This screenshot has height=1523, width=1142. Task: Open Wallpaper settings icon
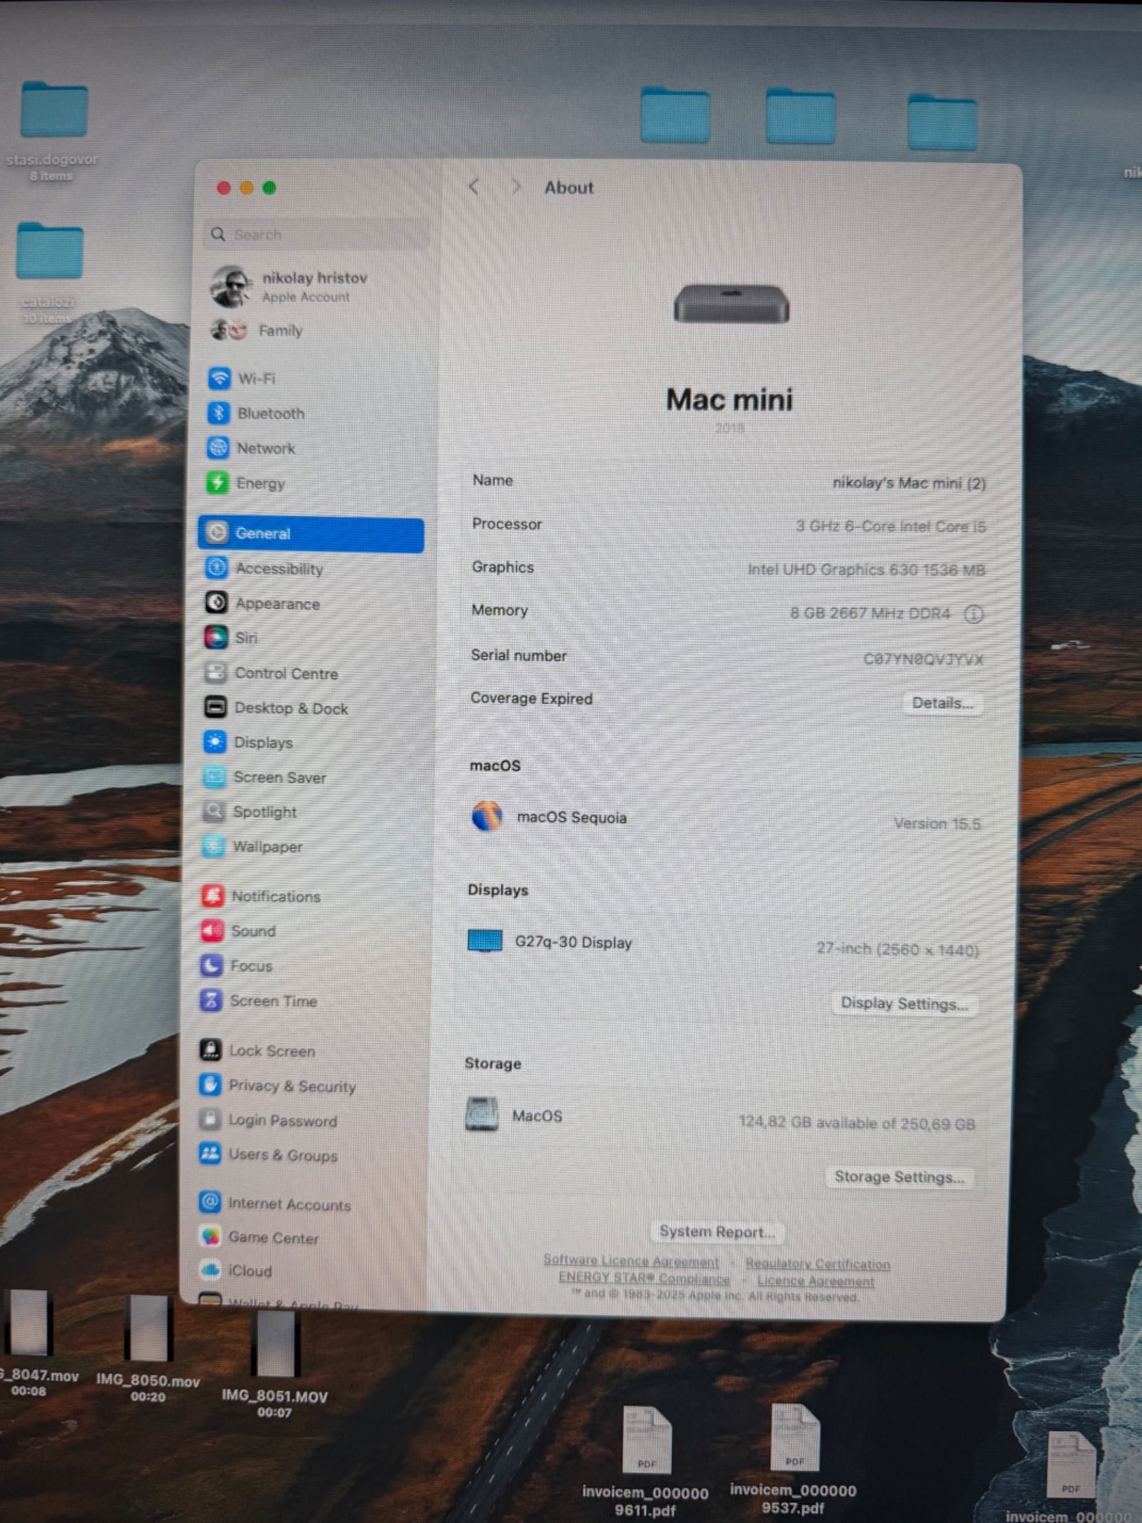tap(214, 846)
